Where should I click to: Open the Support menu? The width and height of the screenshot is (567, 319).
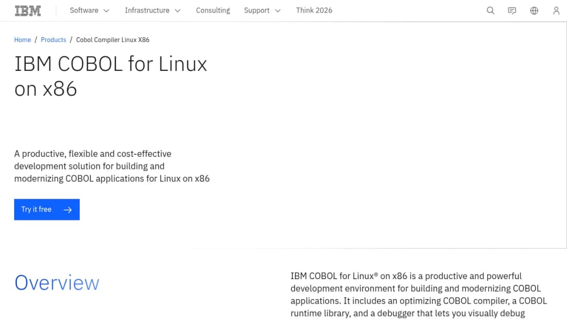point(262,10)
